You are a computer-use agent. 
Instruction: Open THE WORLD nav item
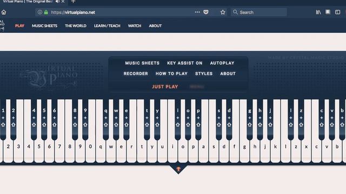[76, 26]
